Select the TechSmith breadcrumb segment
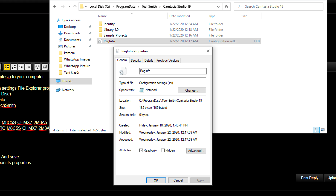336x196 pixels. [149, 7]
